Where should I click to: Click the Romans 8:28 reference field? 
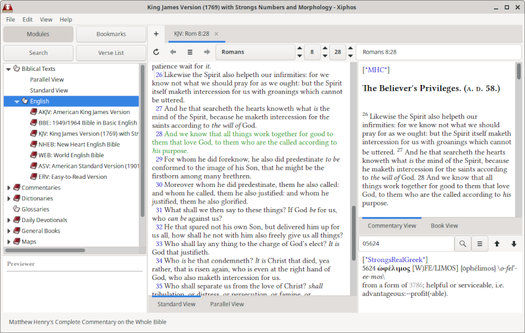point(439,52)
